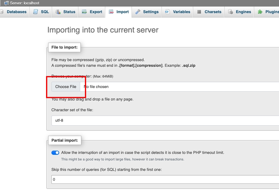The width and height of the screenshot is (279, 190).
Task: Go to the Export tab
Action: 92,12
